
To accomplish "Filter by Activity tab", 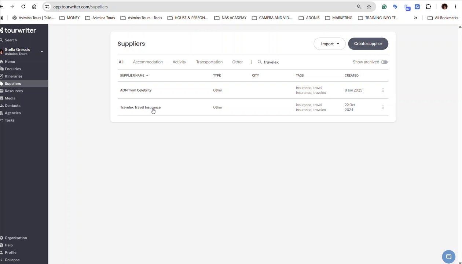I will tap(179, 62).
